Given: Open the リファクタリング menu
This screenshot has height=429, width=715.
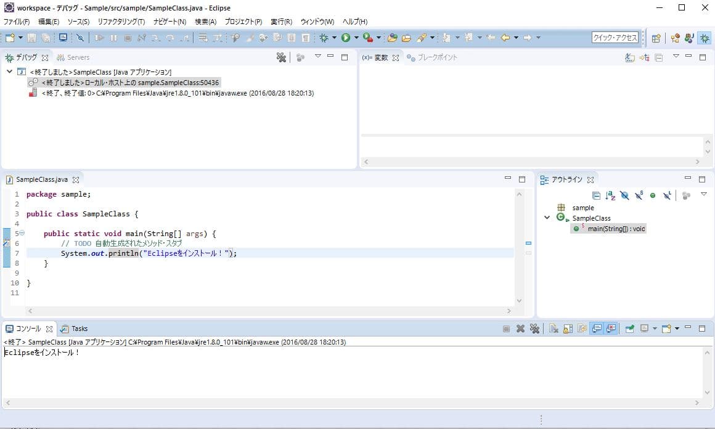Looking at the screenshot, I should [121, 22].
